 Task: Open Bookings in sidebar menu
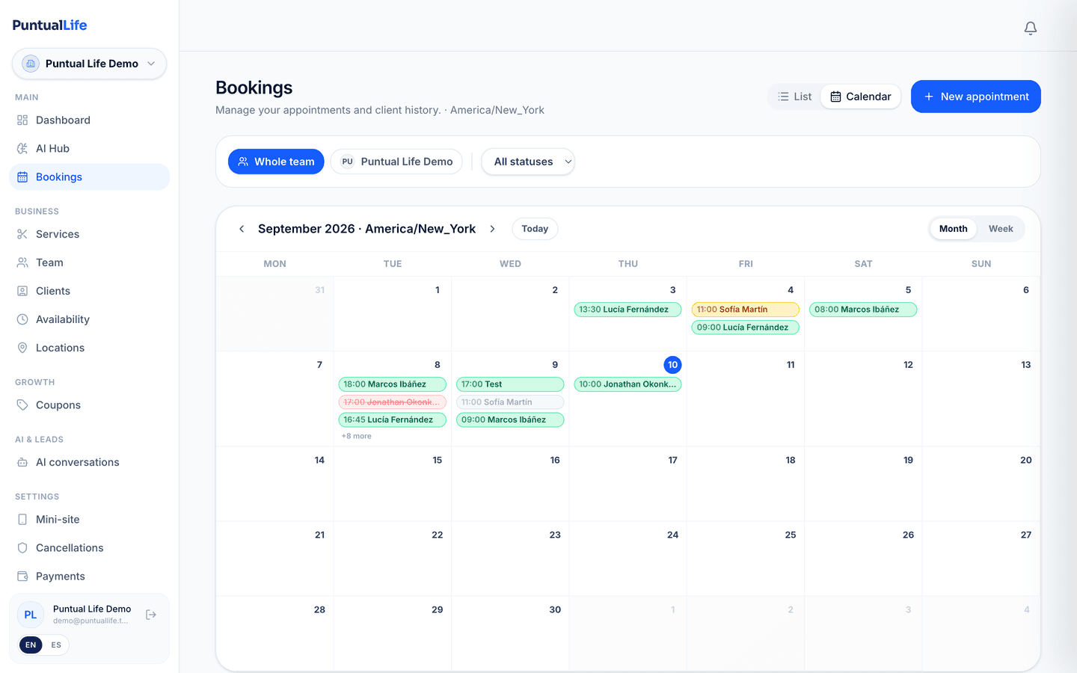[x=89, y=177]
